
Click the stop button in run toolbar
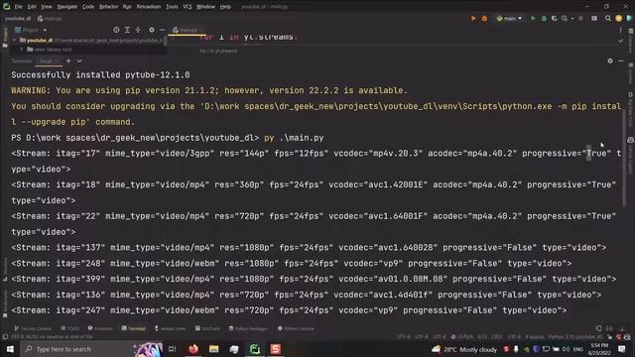point(580,19)
